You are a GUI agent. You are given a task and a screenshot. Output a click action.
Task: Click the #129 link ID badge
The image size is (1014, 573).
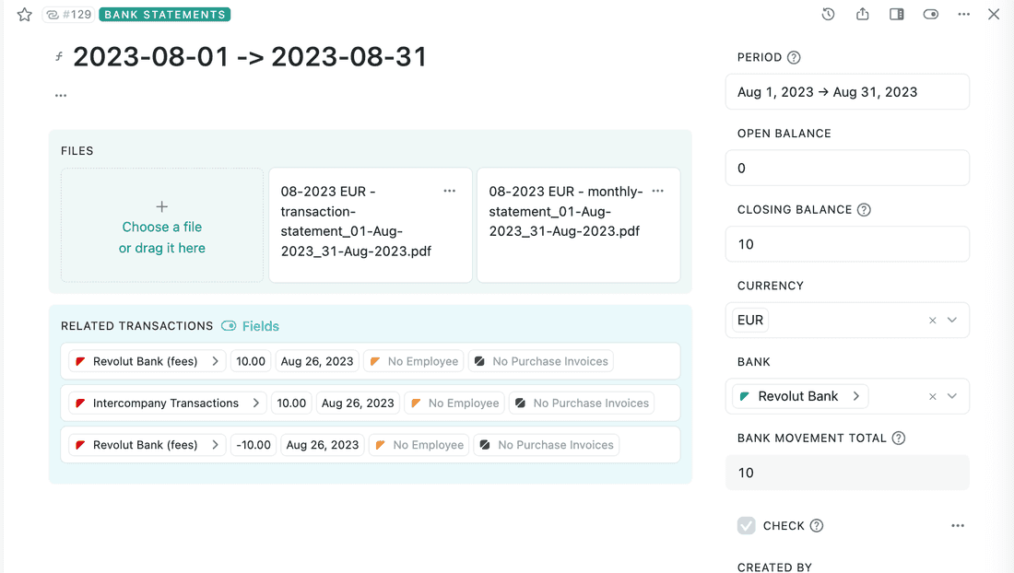click(x=68, y=15)
